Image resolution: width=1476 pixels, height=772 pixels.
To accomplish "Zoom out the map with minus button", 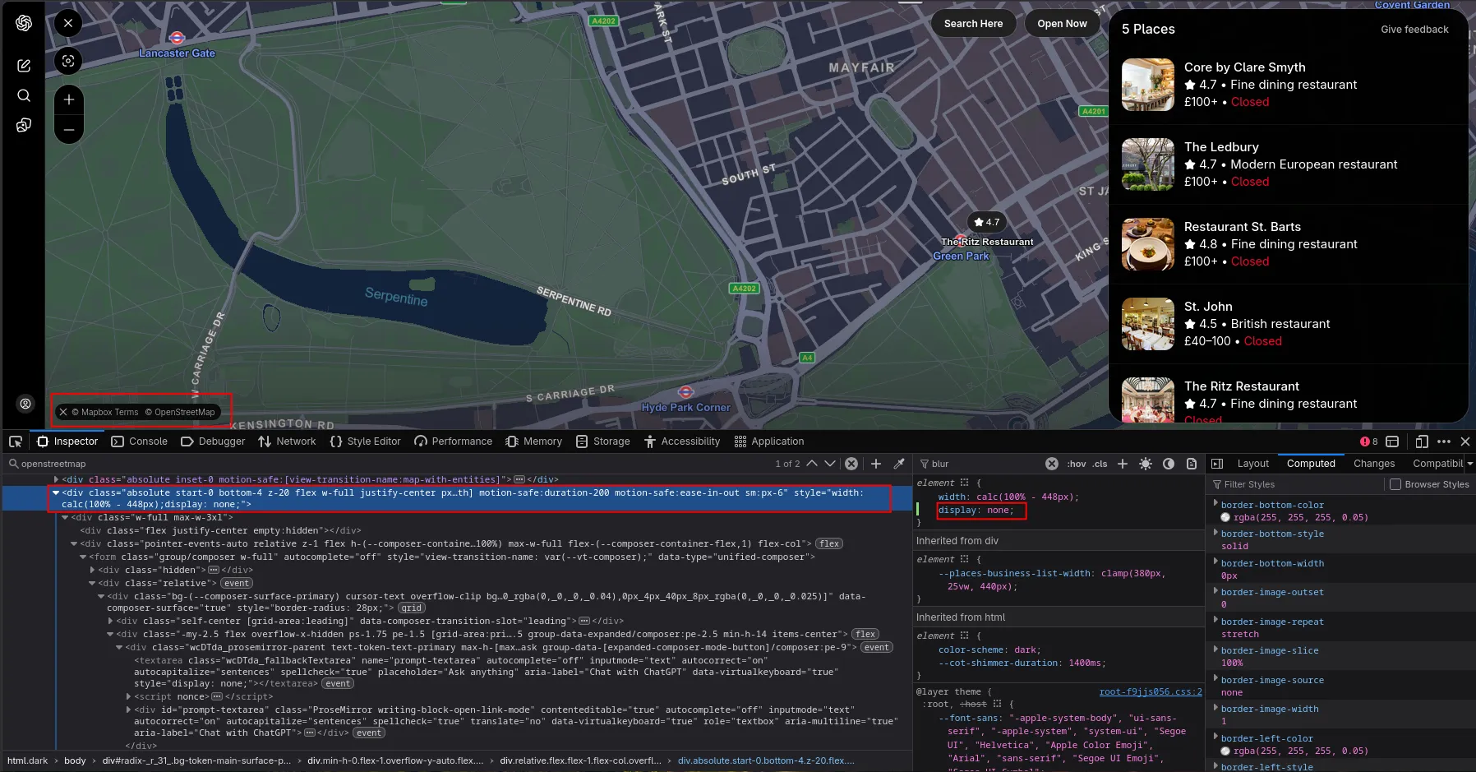I will point(69,130).
